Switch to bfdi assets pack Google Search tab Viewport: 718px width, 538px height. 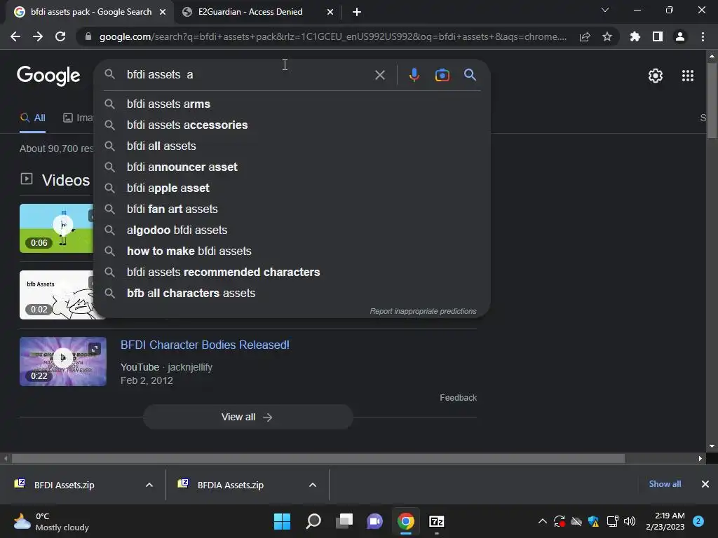[90, 12]
